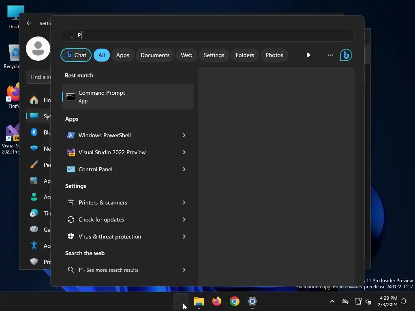Select Firefox desktop shortcut
Viewport: 415px width, 311px height.
click(13, 96)
